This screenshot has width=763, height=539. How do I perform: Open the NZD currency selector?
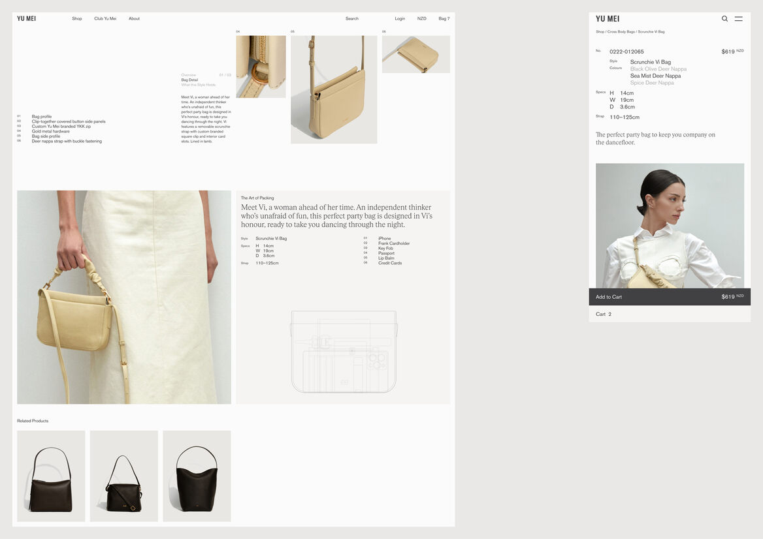click(x=422, y=19)
